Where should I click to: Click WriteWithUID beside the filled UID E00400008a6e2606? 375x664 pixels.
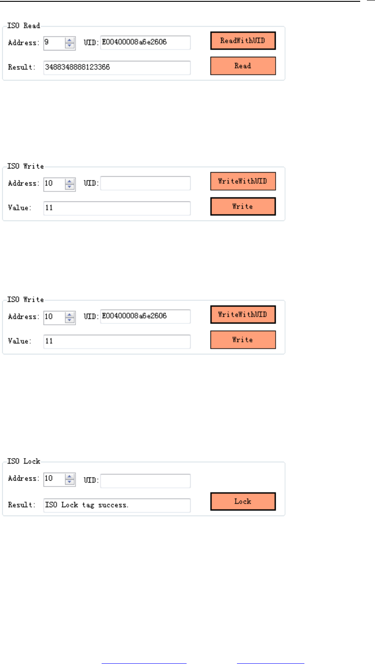point(243,314)
